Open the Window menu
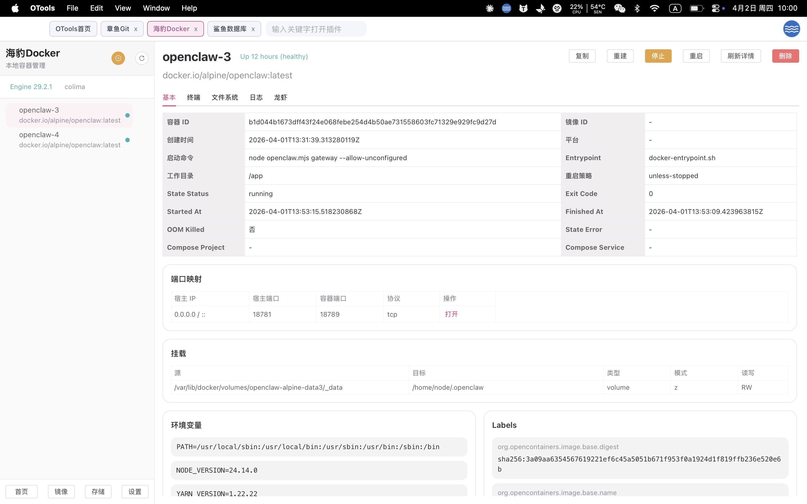The image size is (807, 504). pos(156,8)
